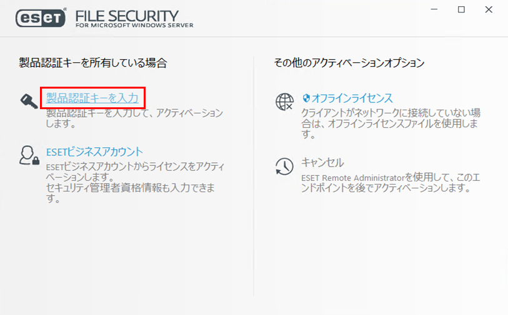Click the 製品認証キーを所有している場合 heading

(x=93, y=62)
